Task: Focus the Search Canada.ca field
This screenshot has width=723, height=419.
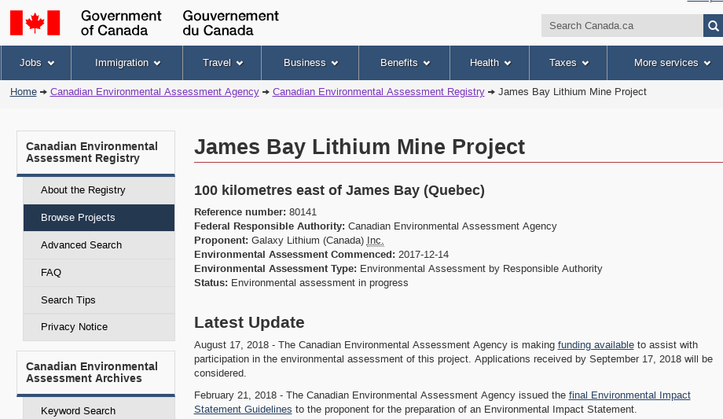Action: click(622, 26)
